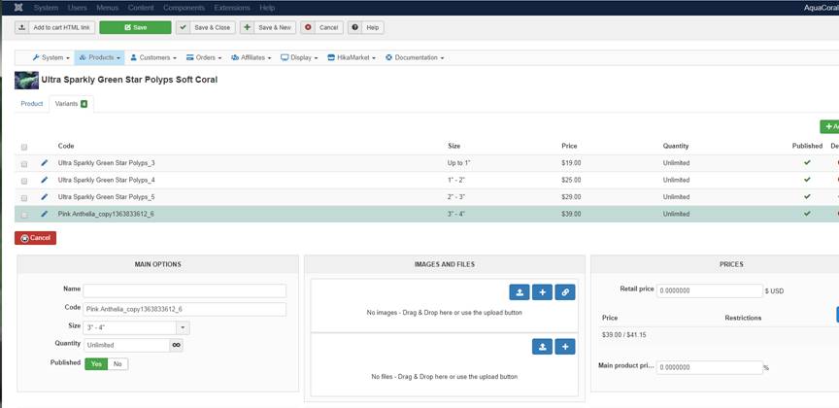The image size is (839, 408).
Task: Click the variants count badge
Action: point(84,104)
